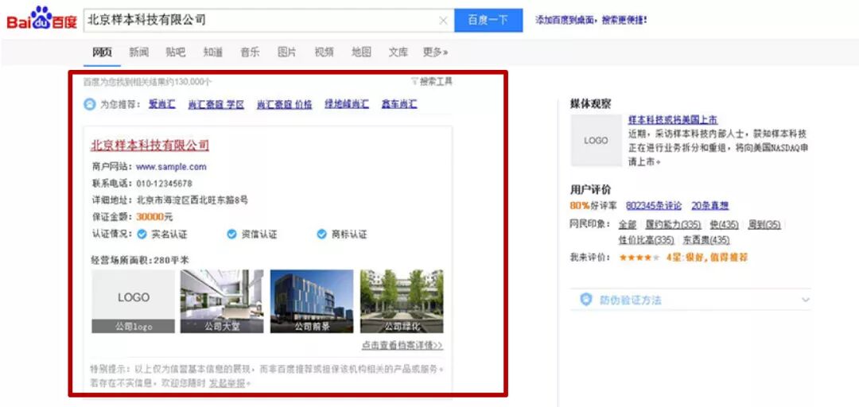Screen dimensions: 859x407
Task: Switch to the 文库 tab
Action: click(x=398, y=52)
